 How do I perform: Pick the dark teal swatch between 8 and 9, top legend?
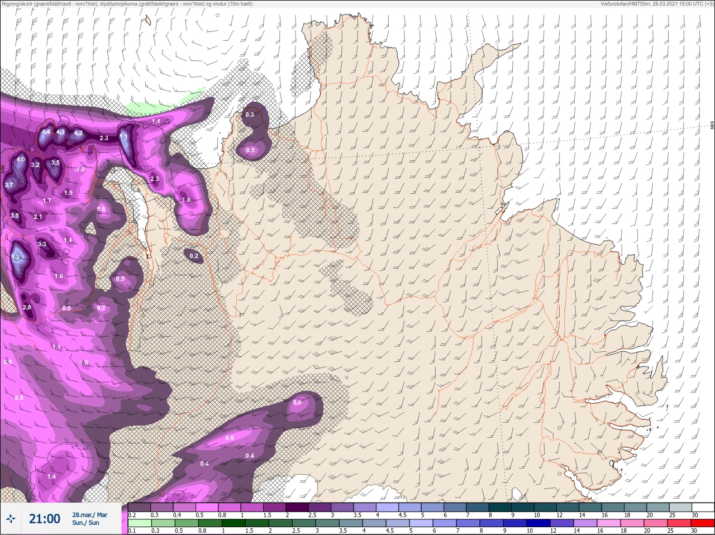[500, 507]
